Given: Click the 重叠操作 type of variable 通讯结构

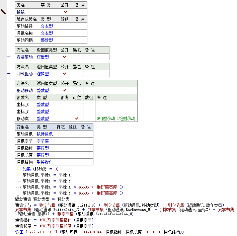Looking at the screenshot, I should (45, 162).
